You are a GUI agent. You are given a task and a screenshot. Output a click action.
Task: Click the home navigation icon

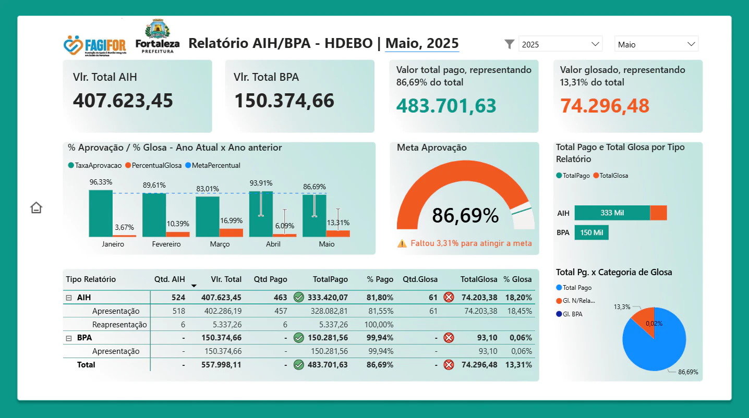point(36,207)
